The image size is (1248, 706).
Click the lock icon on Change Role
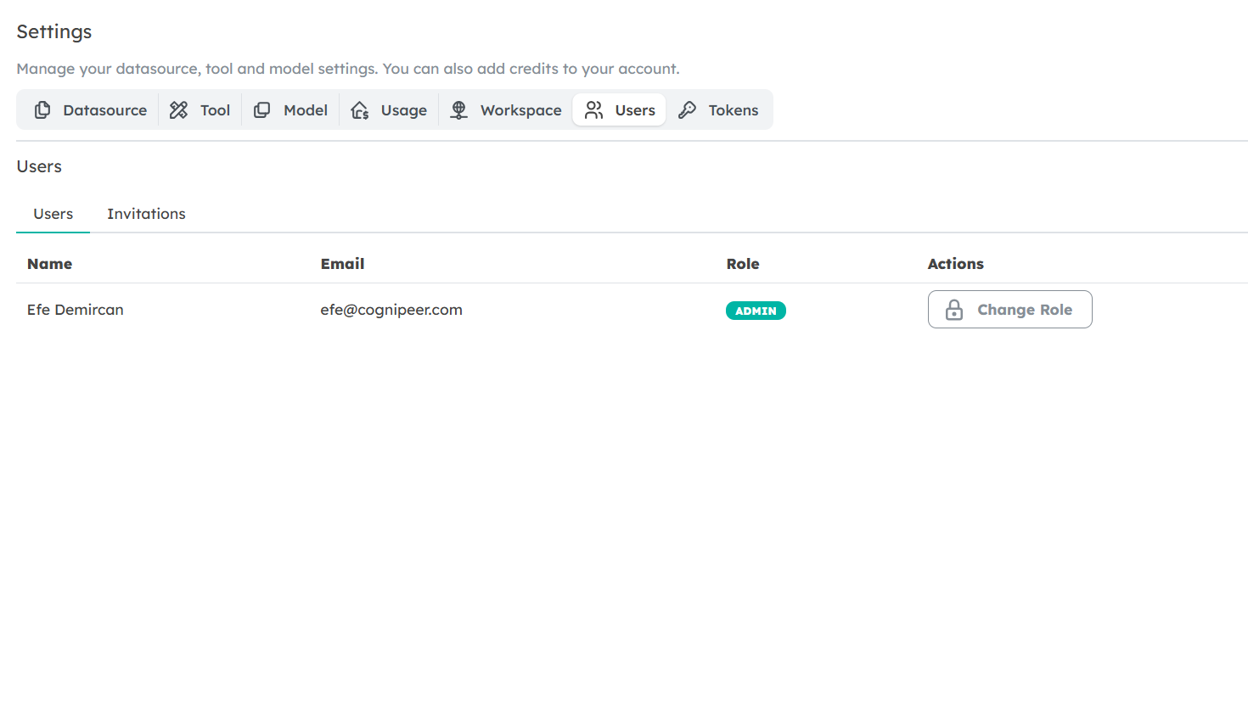coord(953,309)
